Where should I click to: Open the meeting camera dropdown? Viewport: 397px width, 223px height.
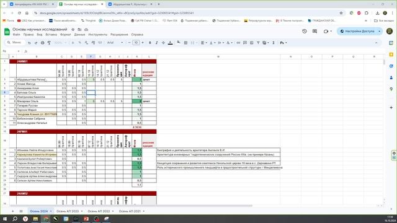tap(328, 31)
